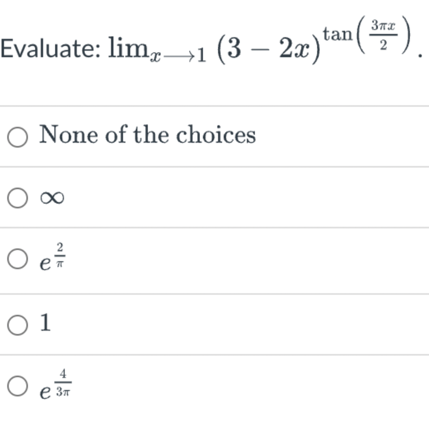Screen dimensions: 429x424
Task: Click the ∞ symbol answer label
Action: 52,198
